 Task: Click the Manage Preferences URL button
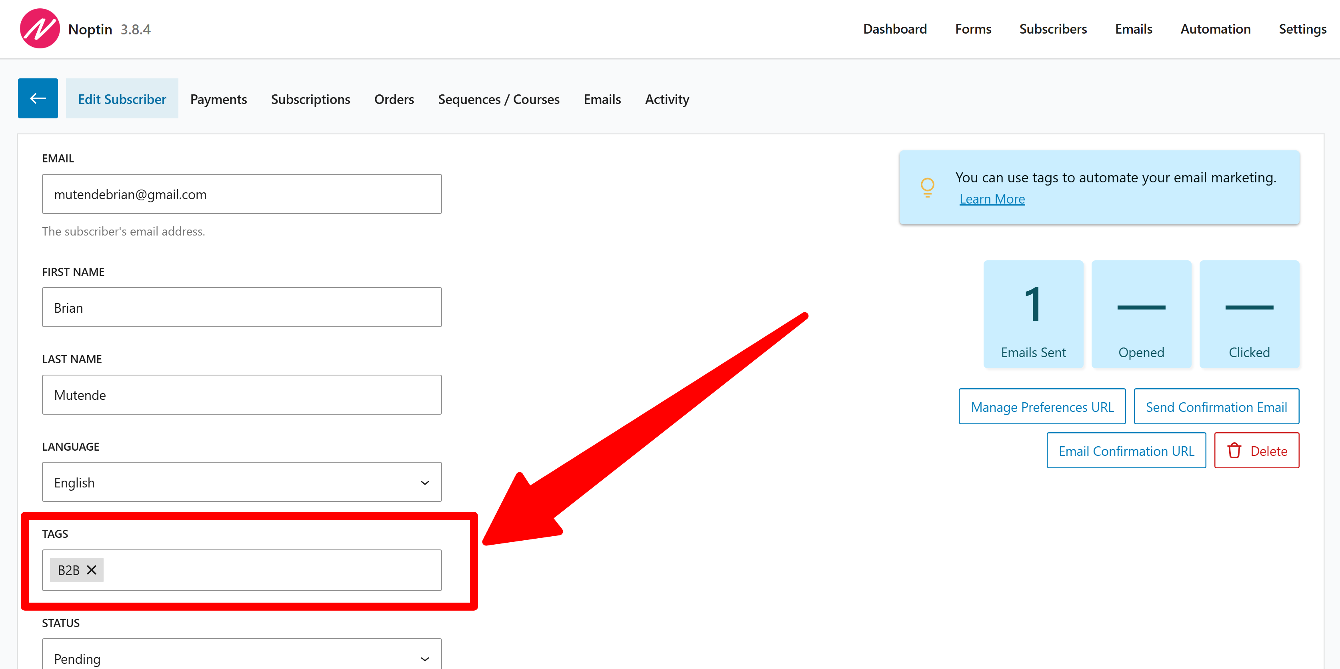(1042, 406)
